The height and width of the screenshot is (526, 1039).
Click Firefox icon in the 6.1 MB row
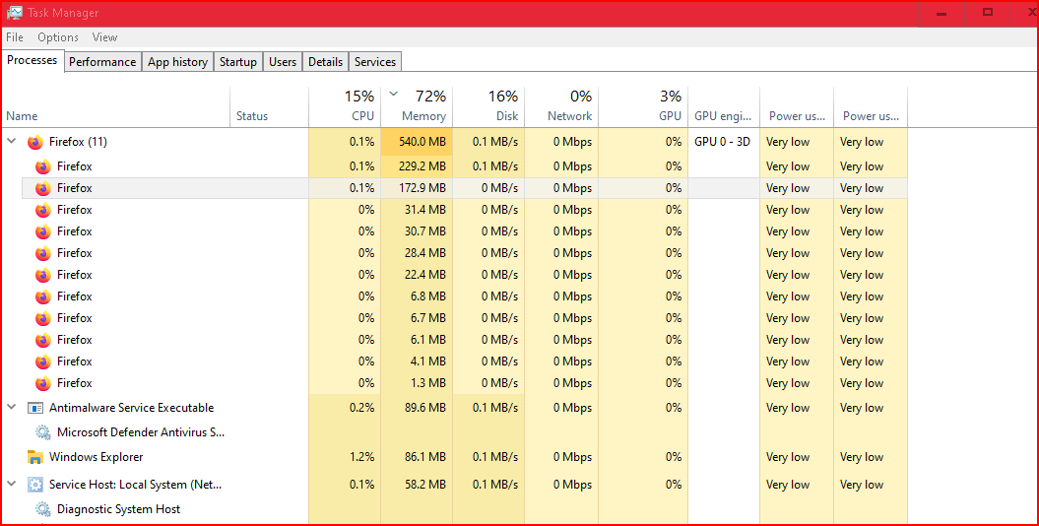[x=43, y=340]
